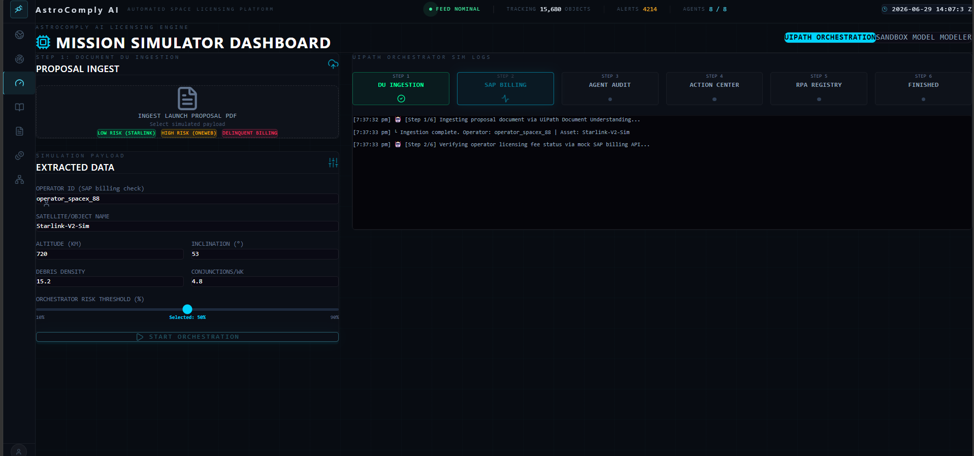
Task: Switch to UiPath Orchestration tab
Action: click(x=830, y=37)
